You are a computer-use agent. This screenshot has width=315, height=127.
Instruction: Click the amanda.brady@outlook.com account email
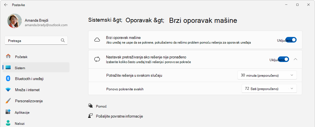tap(46, 25)
